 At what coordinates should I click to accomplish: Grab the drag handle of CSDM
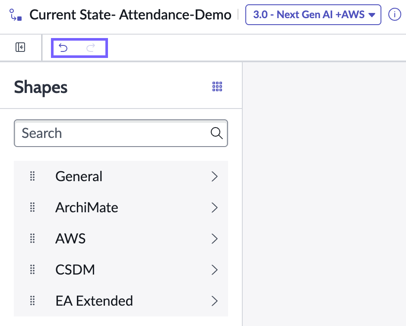[x=32, y=269]
